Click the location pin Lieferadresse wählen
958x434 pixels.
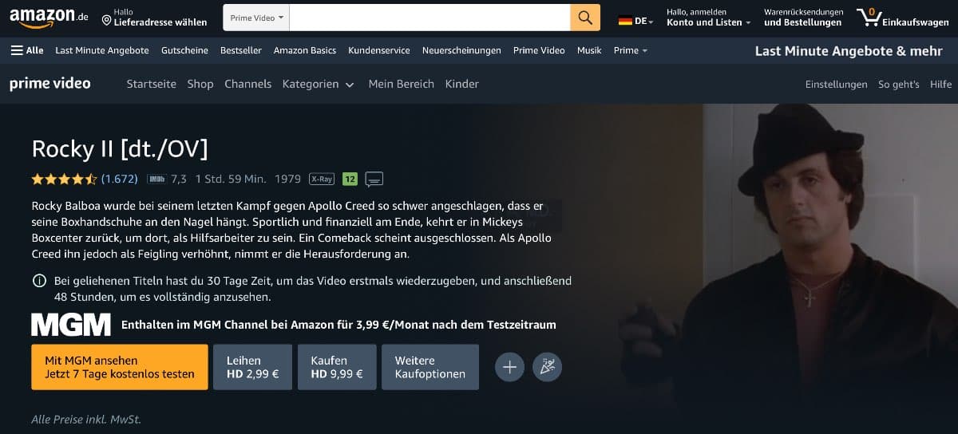point(155,18)
